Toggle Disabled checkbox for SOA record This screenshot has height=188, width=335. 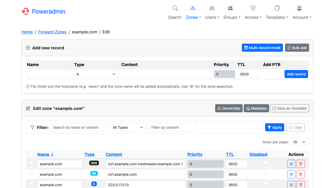pyautogui.click(x=266, y=163)
